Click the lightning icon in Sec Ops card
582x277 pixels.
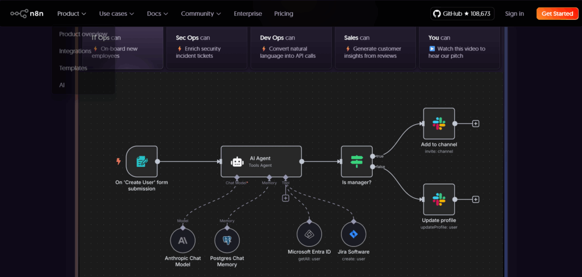(x=180, y=49)
